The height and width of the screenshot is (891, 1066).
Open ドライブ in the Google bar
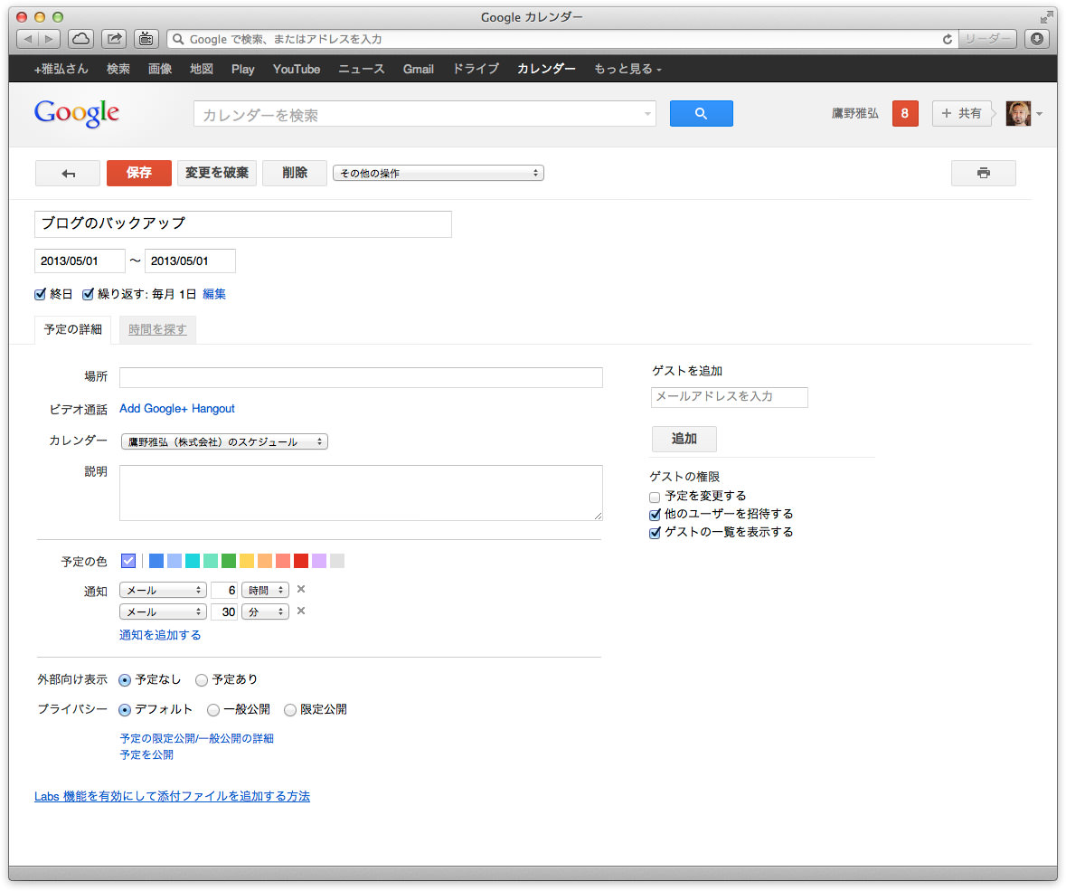476,69
